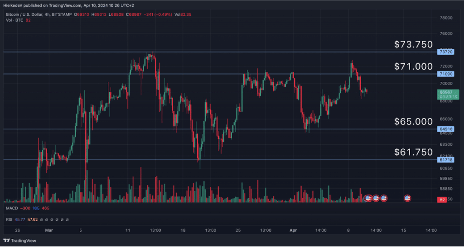Click the Bitcoin / U.S. Dollar symbol title
Image resolution: width=464 pixels, height=247 pixels.
click(x=25, y=15)
